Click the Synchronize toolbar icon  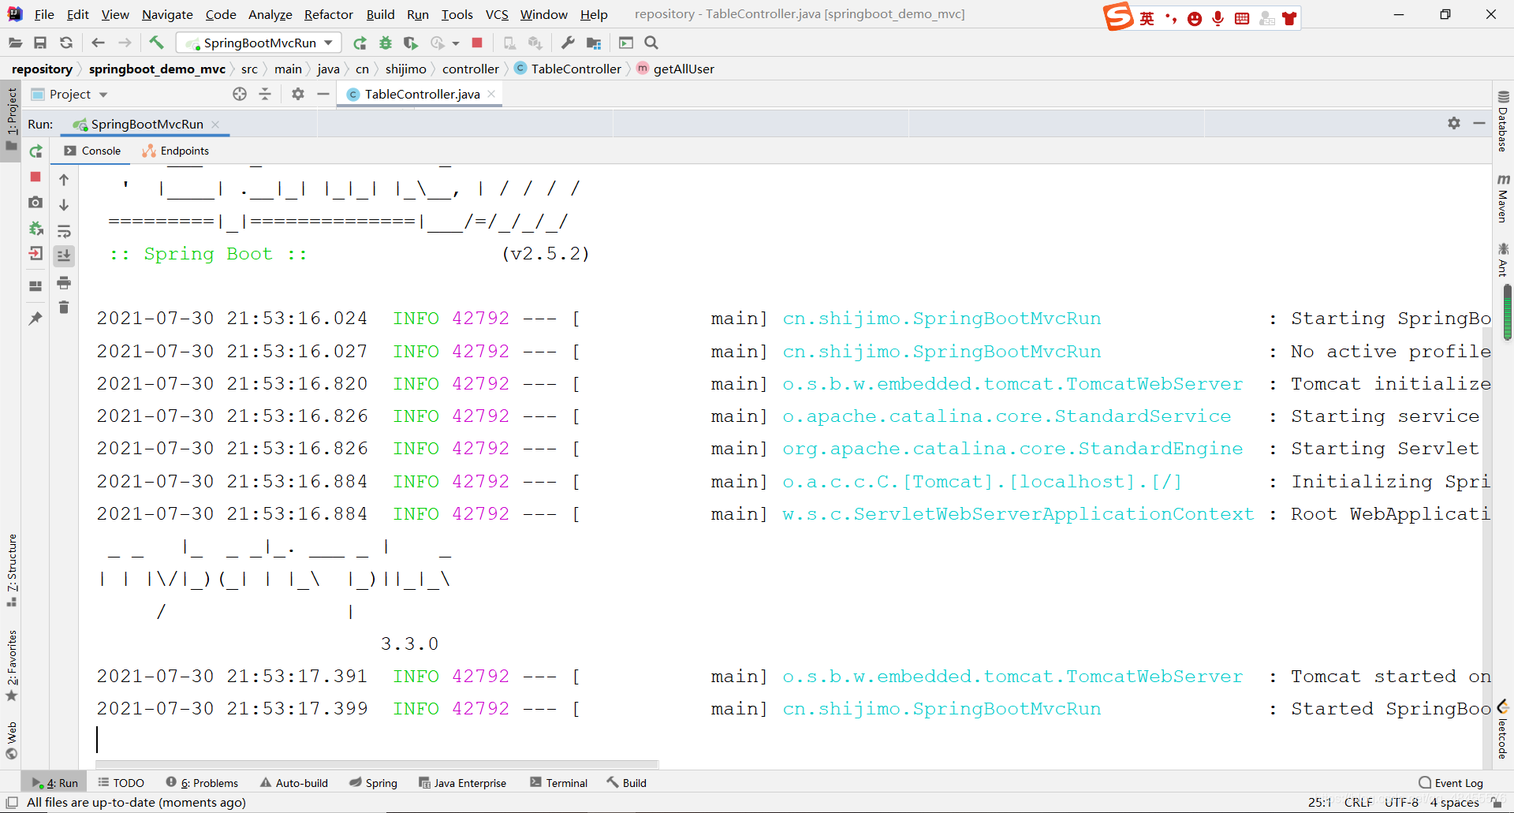(66, 43)
